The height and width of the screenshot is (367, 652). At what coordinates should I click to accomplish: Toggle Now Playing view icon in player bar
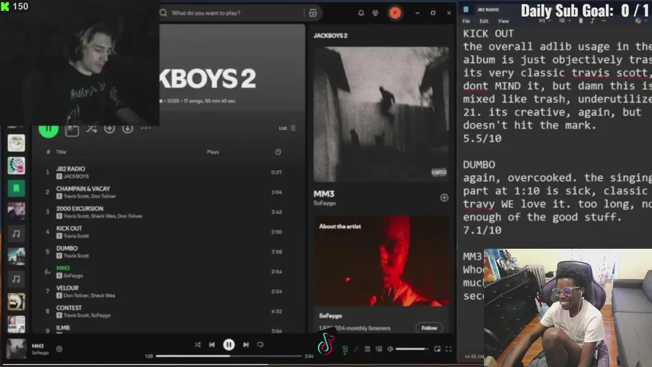(x=345, y=349)
